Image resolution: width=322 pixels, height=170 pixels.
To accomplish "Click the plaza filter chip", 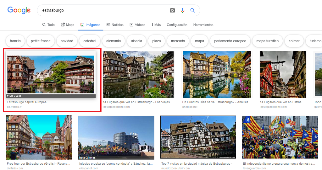I will point(157,41).
